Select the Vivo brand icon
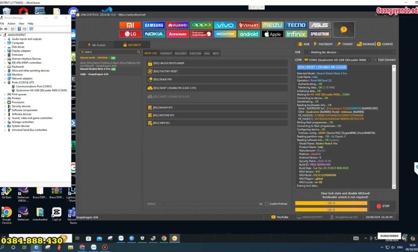 pos(225,25)
